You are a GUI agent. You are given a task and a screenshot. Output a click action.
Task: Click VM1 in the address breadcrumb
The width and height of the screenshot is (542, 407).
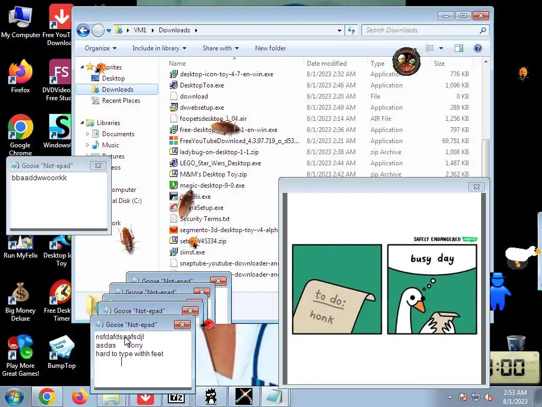tap(140, 30)
